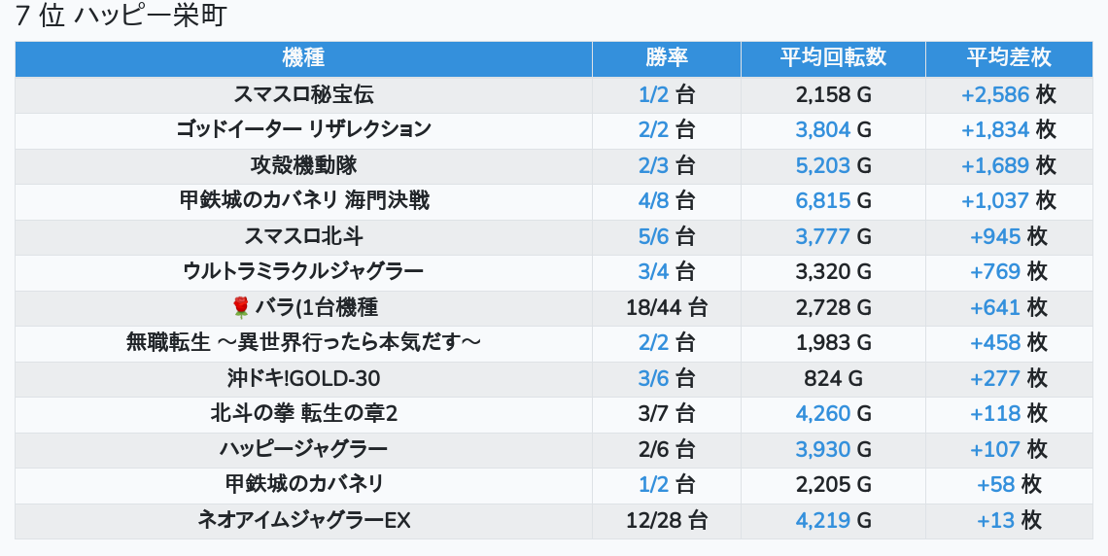Image resolution: width=1108 pixels, height=556 pixels.
Task: Click the rose icon beside バラ
Action: coord(242,307)
